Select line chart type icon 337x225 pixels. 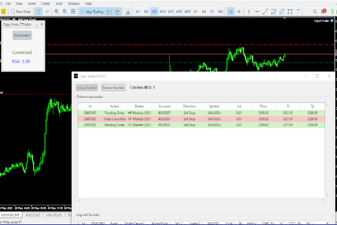pyautogui.click(x=47, y=12)
